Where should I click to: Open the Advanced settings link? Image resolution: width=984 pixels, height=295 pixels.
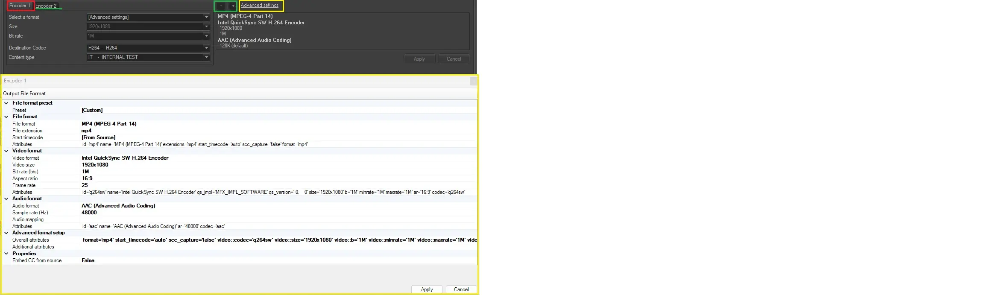coord(259,6)
